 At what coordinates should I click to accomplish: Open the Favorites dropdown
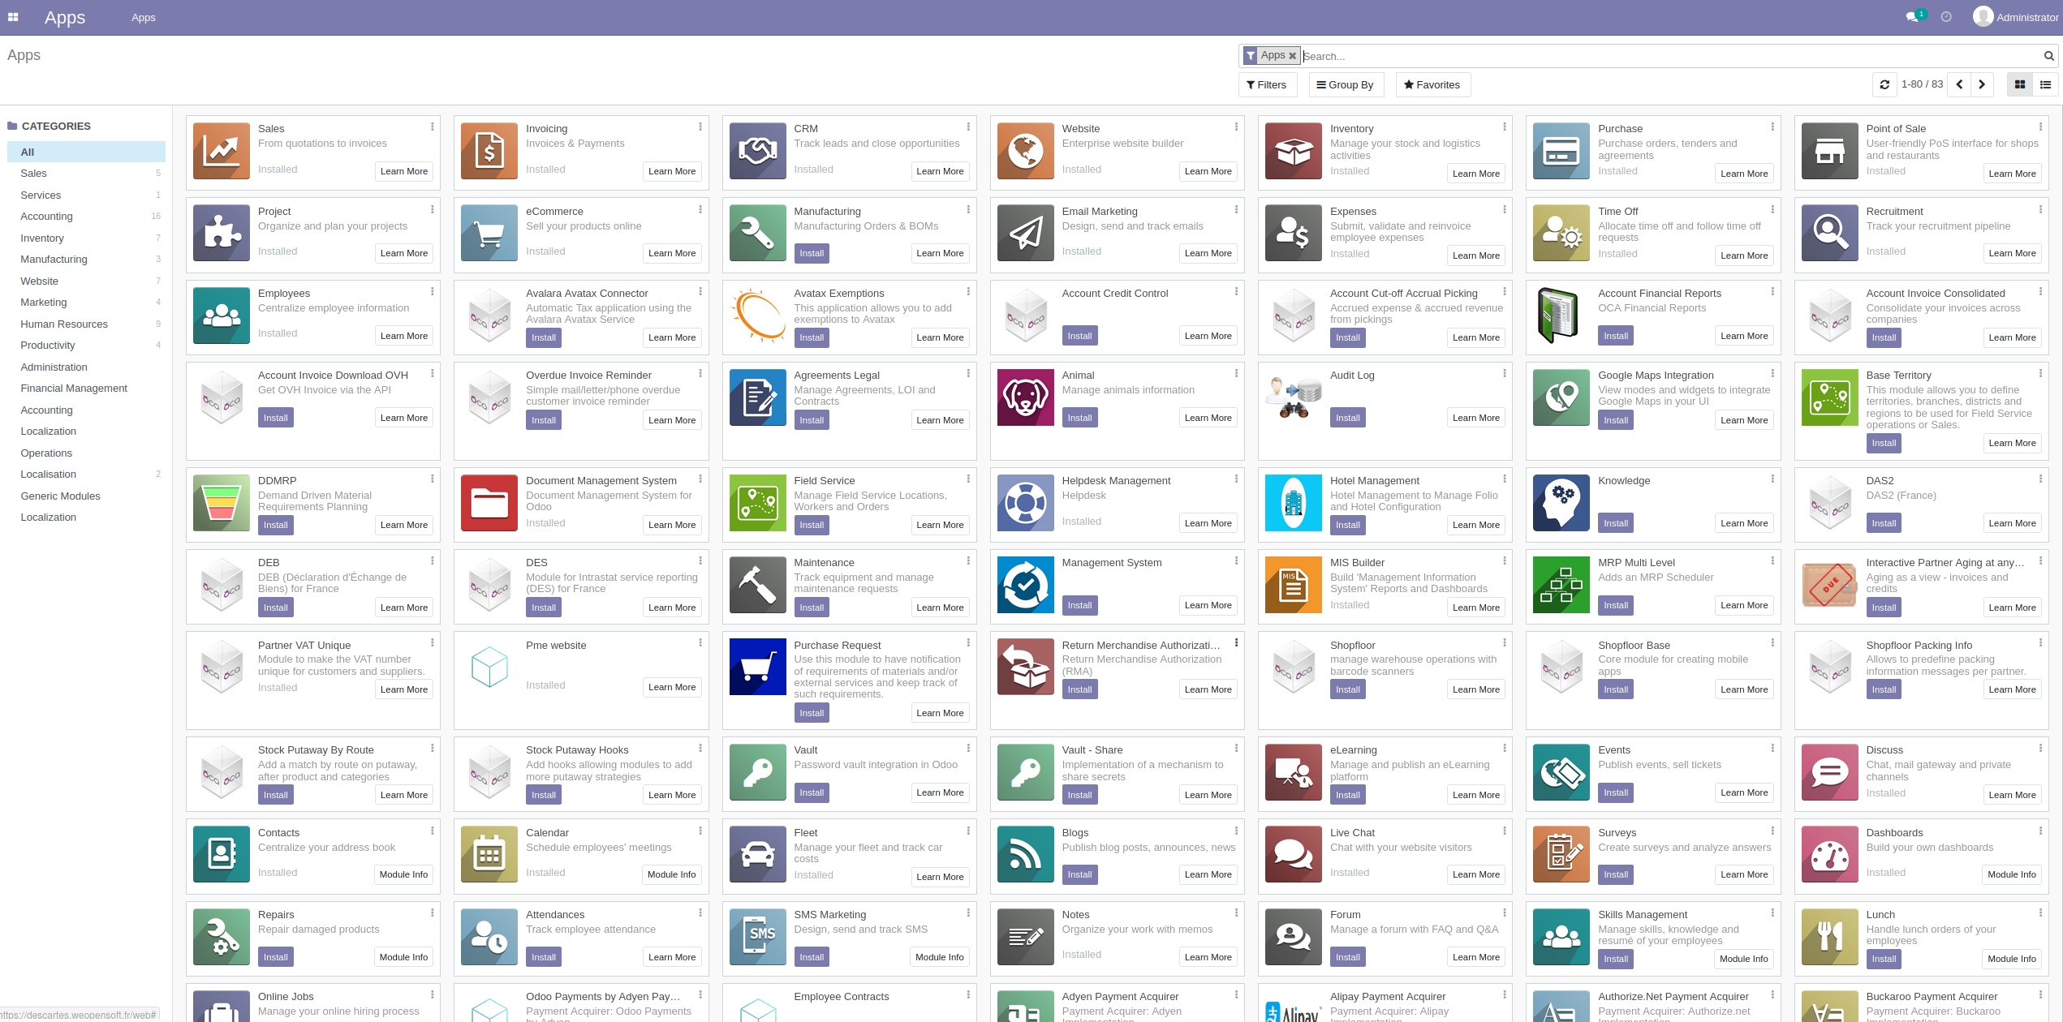tap(1432, 84)
